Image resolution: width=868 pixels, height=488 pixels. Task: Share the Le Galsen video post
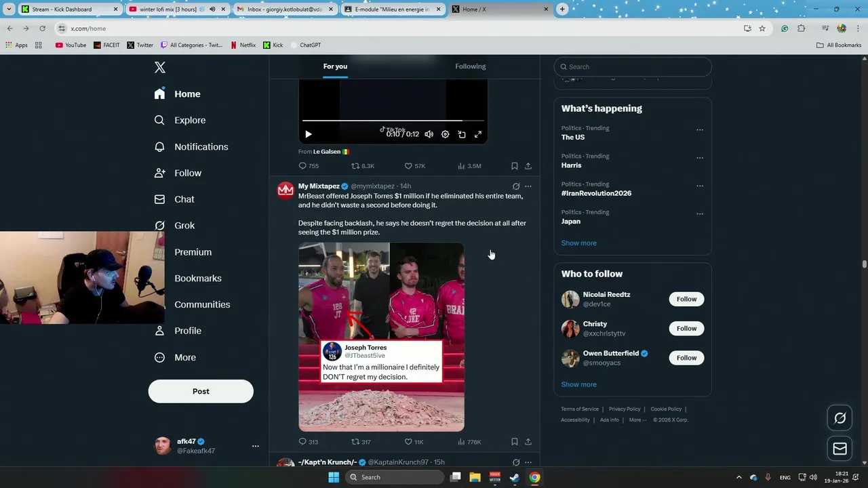[528, 166]
